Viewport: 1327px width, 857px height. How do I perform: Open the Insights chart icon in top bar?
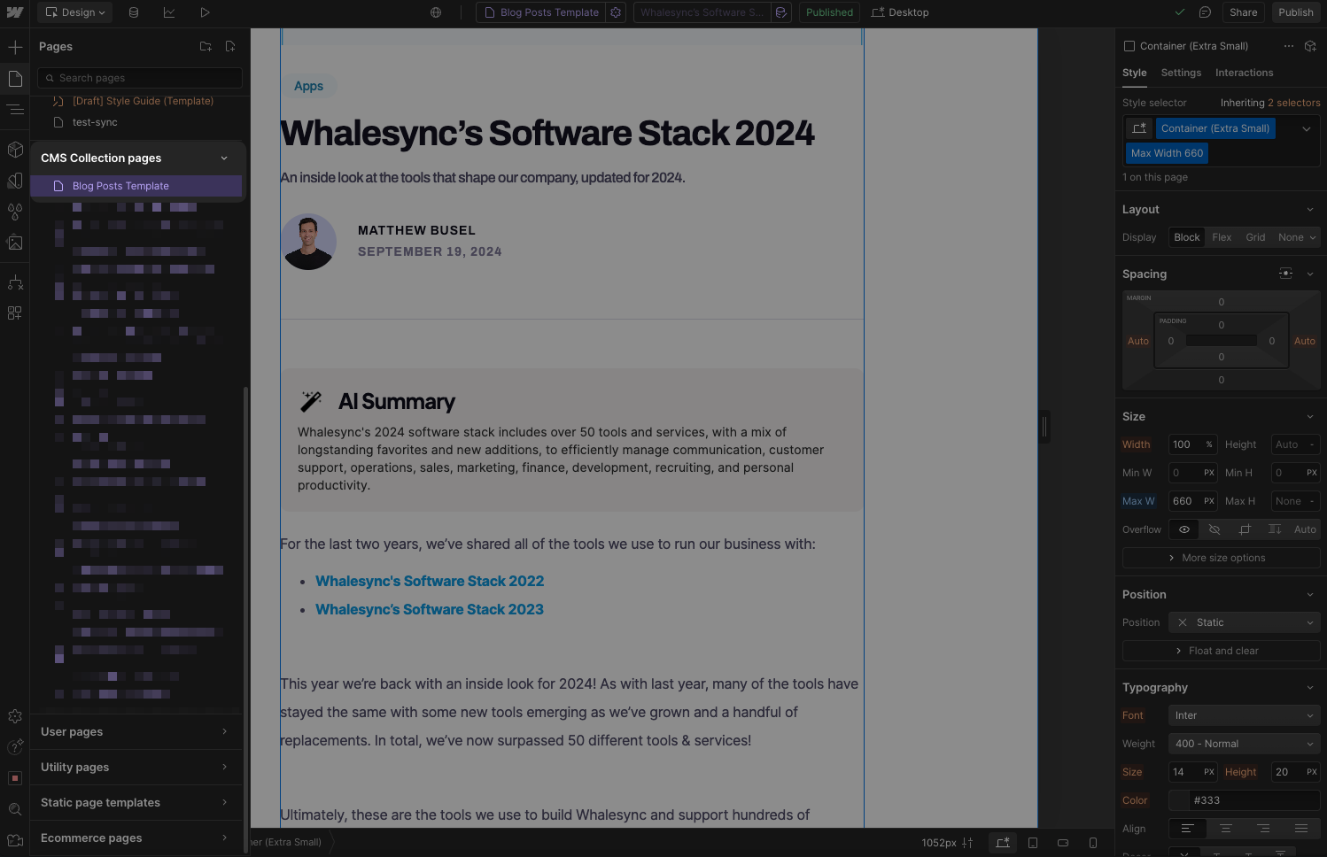point(169,12)
